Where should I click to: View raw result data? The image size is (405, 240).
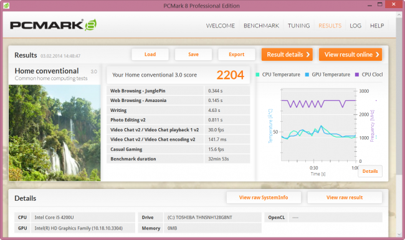(345, 198)
